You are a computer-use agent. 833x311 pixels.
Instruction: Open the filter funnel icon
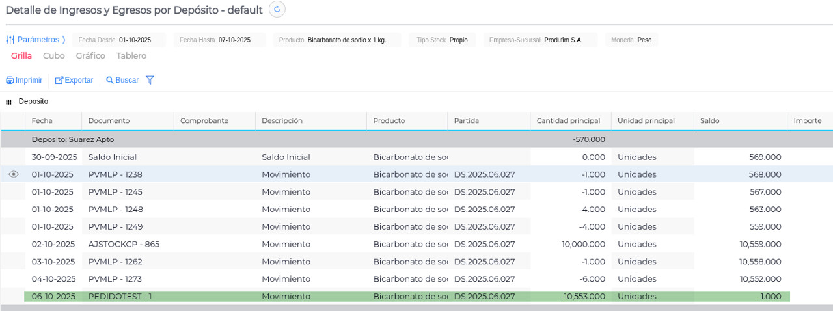[150, 80]
